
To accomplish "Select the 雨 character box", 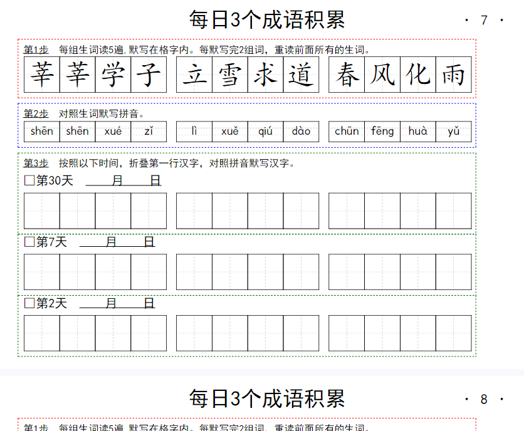I will click(453, 75).
